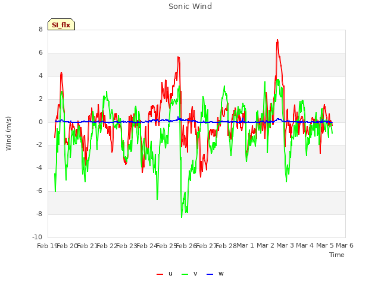
Task: Toggle the red u series in the legend
Action: click(x=165, y=274)
